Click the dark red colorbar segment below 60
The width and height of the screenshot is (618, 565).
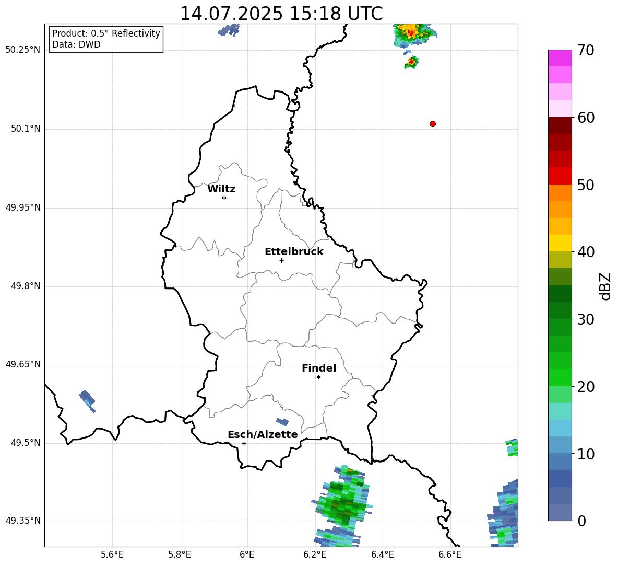point(560,125)
